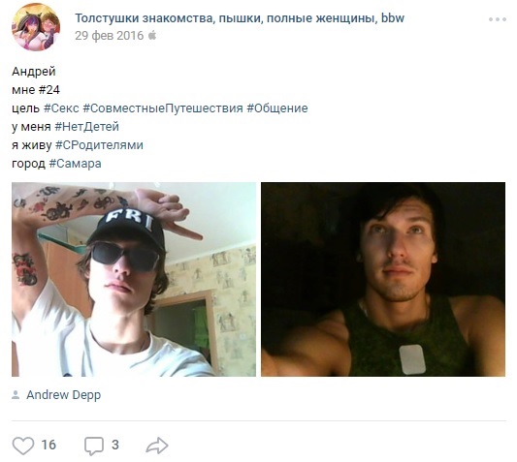The image size is (517, 462).
Task: Click the Apple device icon beside date
Action: pos(152,35)
